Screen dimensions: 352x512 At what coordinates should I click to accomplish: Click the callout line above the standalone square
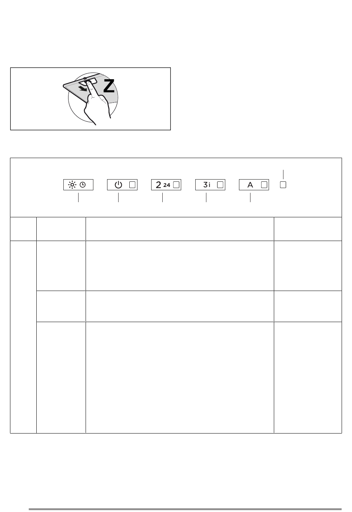tap(283, 174)
